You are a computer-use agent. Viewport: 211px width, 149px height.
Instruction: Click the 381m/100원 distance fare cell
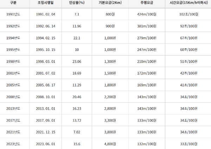pos(147,26)
